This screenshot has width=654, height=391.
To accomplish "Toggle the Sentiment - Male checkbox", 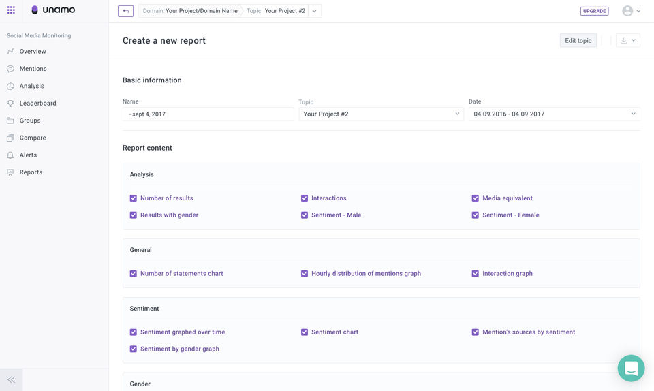I will (x=305, y=215).
